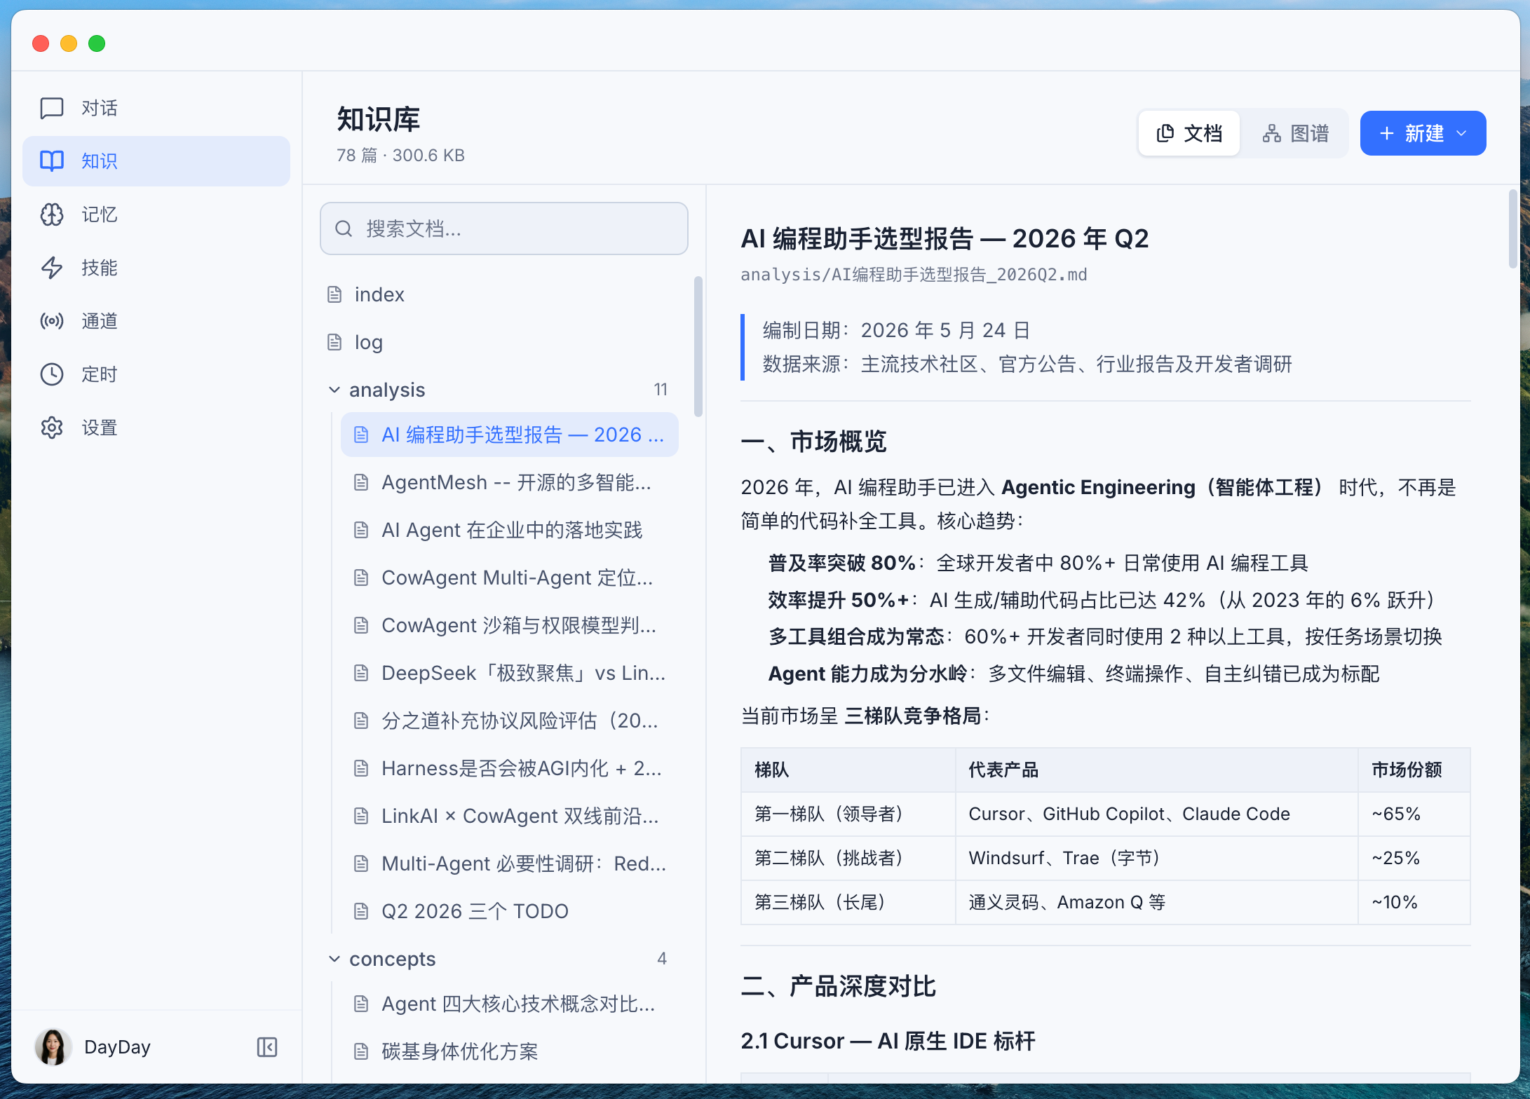Click file icon beside 碳基身体优化方案
1530x1099 pixels.
point(361,1051)
